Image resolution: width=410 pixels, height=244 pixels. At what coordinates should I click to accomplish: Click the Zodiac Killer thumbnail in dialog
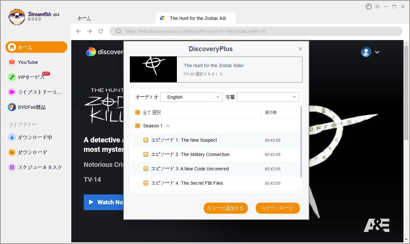pyautogui.click(x=153, y=69)
